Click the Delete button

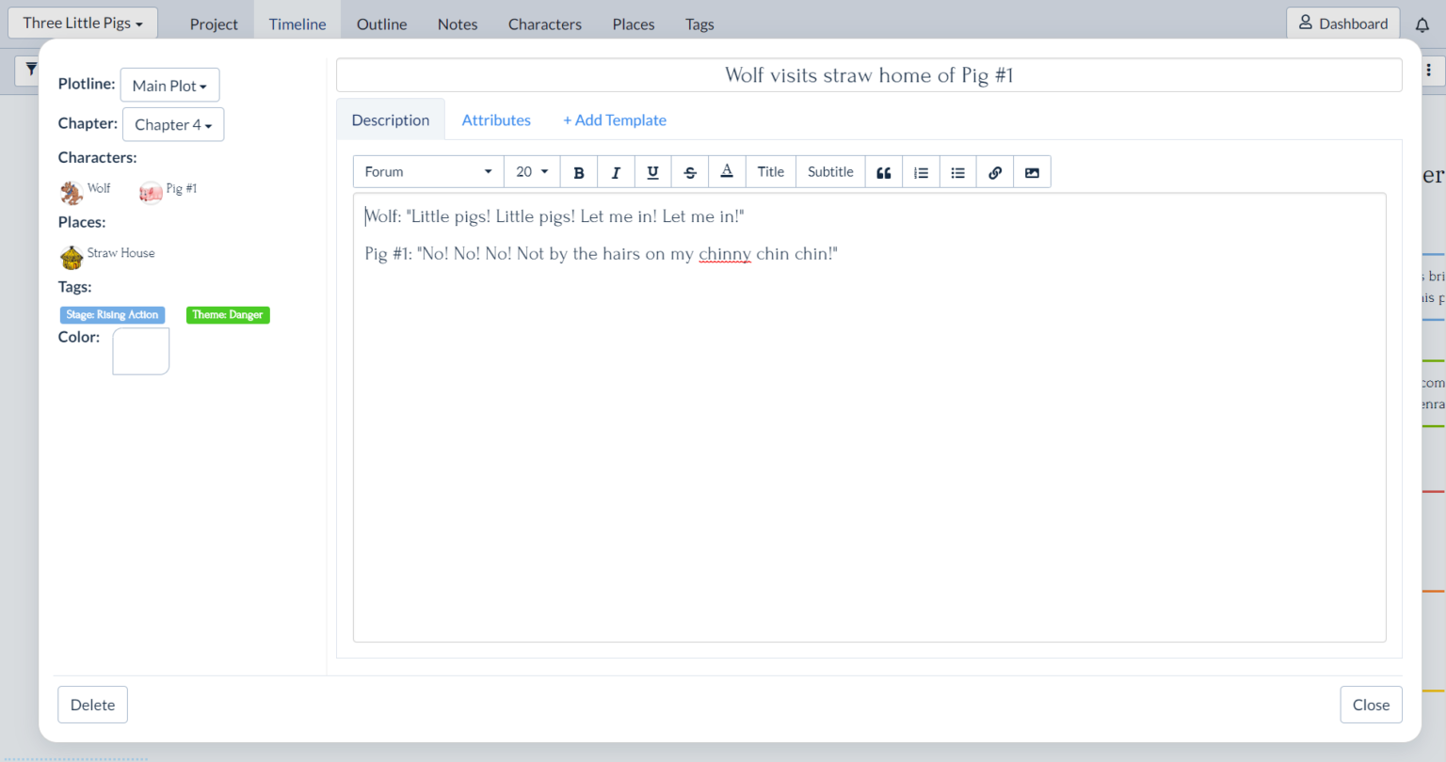tap(92, 705)
